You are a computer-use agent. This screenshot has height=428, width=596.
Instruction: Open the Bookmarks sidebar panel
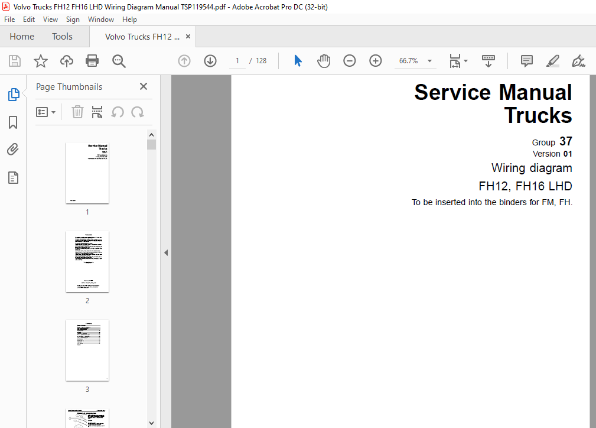[13, 122]
